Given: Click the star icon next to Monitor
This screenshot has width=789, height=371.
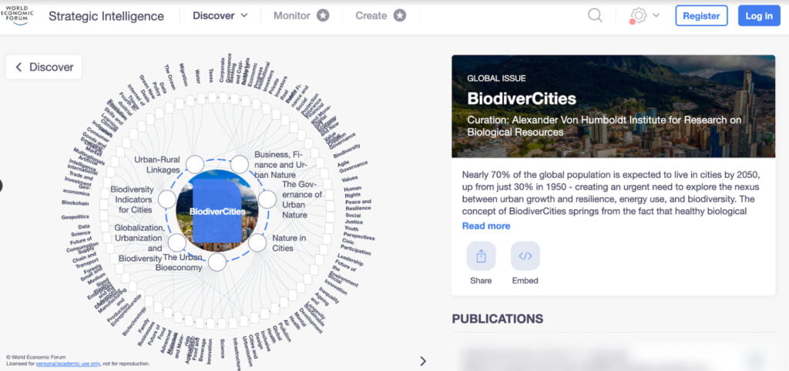Looking at the screenshot, I should pos(323,15).
